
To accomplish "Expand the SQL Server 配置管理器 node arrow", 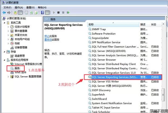I will (8, 77).
